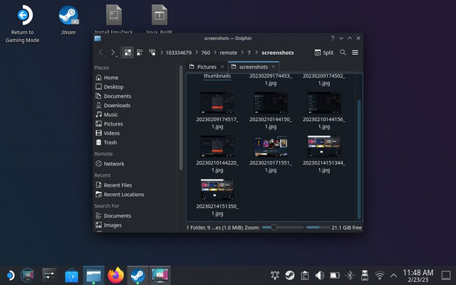Click the Return to Gaming Mode desktop icon
The image size is (456, 285).
(x=23, y=24)
